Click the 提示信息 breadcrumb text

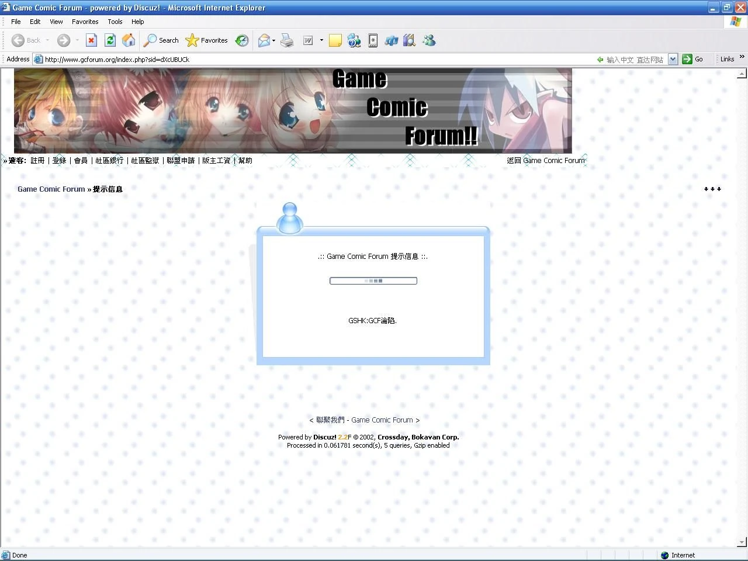pyautogui.click(x=108, y=189)
